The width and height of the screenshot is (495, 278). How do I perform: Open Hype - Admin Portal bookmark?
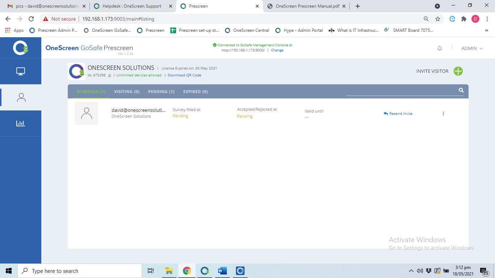tap(299, 30)
